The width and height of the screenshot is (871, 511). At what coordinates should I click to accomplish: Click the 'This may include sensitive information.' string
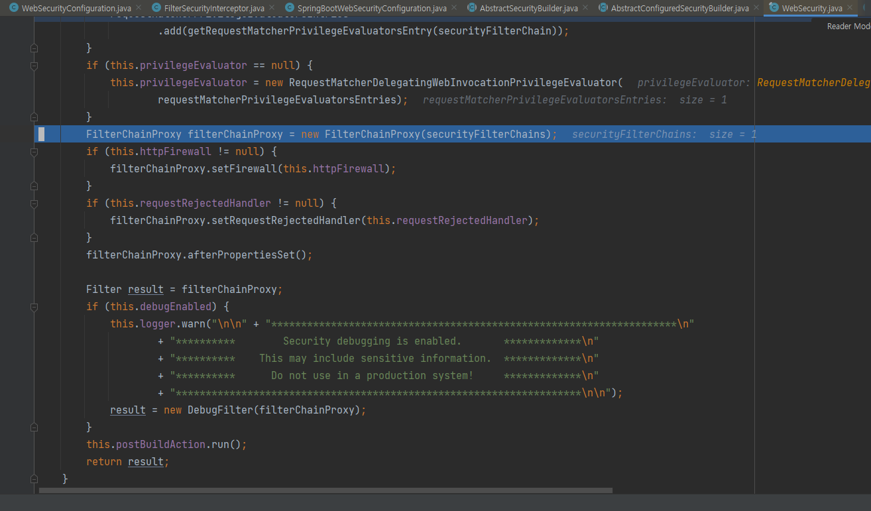point(375,359)
